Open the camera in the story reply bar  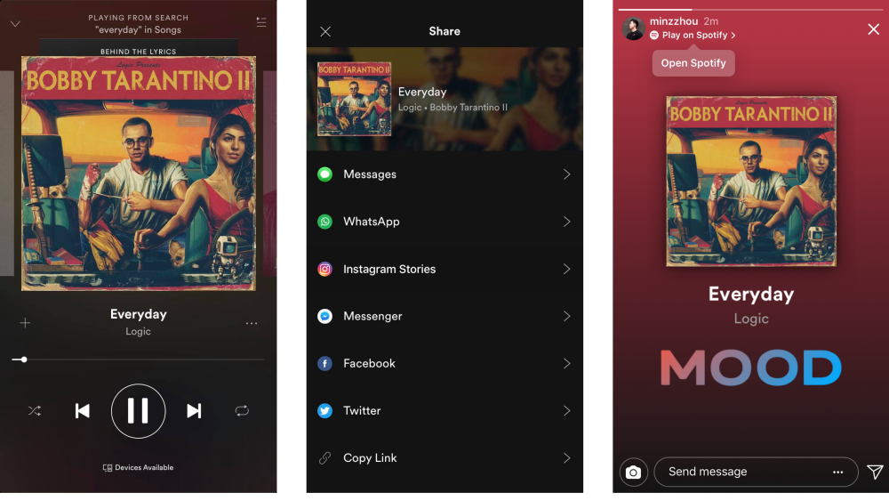pos(633,472)
